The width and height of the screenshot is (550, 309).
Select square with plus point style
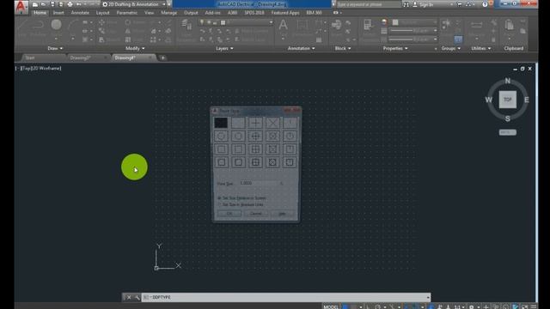point(255,149)
